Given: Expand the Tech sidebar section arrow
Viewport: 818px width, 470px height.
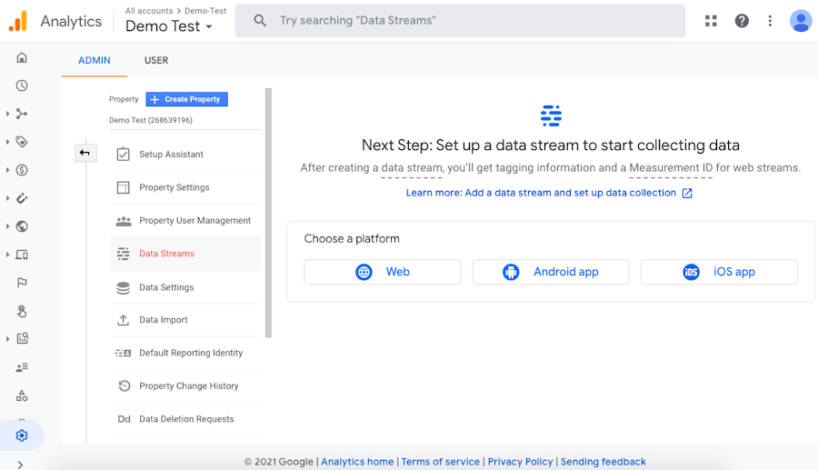Looking at the screenshot, I should (7, 255).
